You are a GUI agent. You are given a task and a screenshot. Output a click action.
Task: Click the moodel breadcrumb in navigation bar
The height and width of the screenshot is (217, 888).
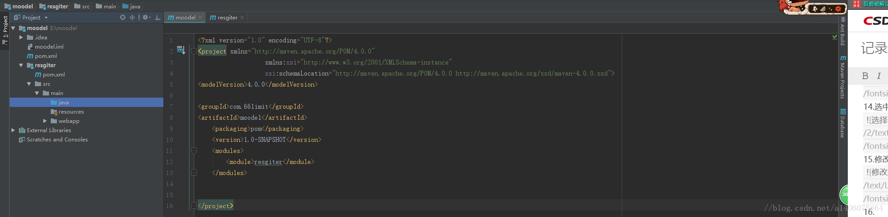[19, 6]
